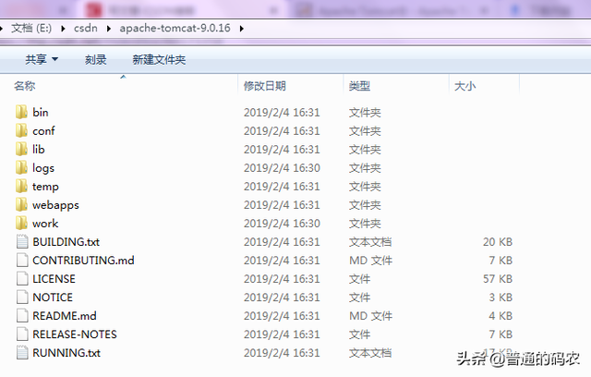Viewport: 591px width, 377px height.
Task: Click the MD 文件 type of README.md
Action: coord(370,315)
